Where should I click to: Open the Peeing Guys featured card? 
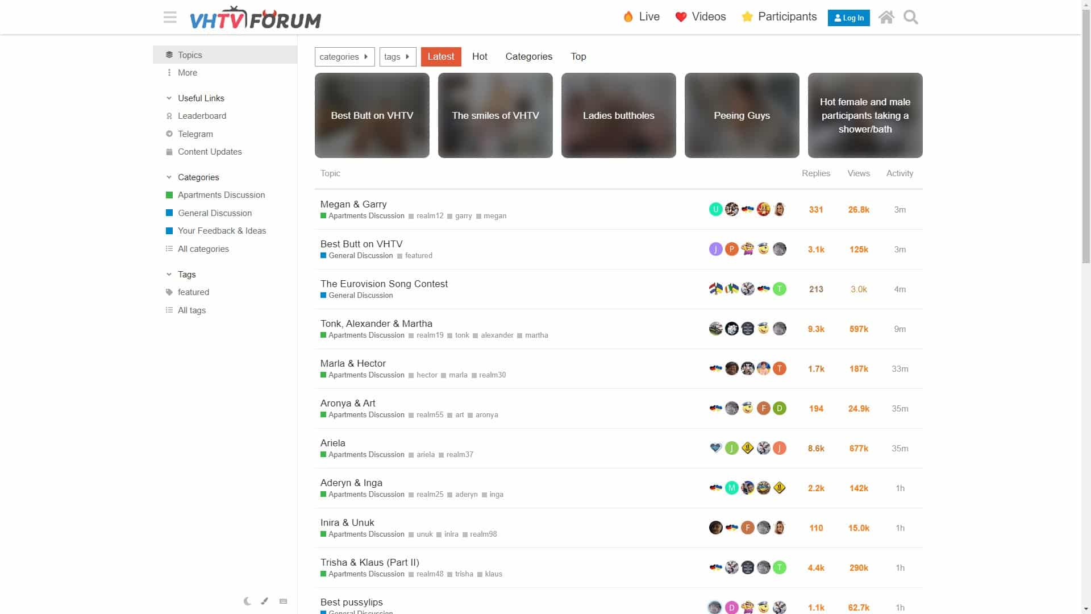point(742,115)
